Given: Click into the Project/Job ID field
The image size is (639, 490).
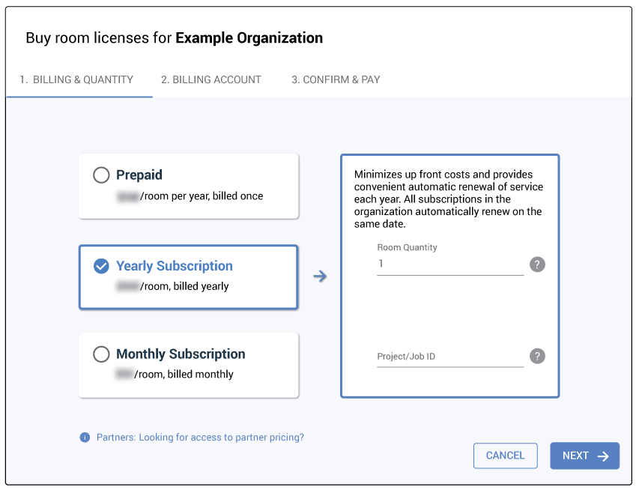Looking at the screenshot, I should 449,357.
